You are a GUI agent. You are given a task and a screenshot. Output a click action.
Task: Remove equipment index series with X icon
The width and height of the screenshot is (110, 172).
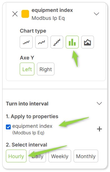pos(15,14)
